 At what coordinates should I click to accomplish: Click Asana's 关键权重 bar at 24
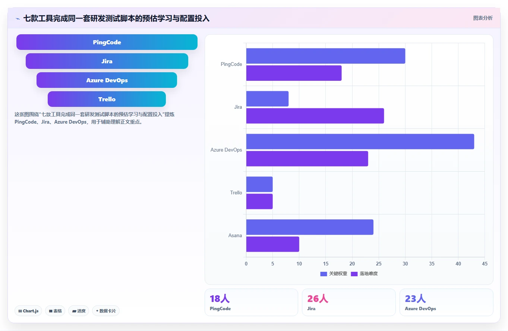point(310,227)
